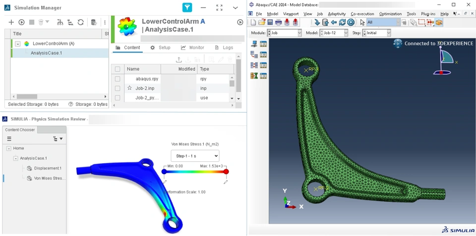This screenshot has height=236, width=476.
Task: Click blue left arrow icon in Abaqus
Action: tap(334, 22)
